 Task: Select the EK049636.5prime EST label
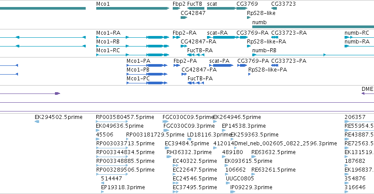coord(120,126)
